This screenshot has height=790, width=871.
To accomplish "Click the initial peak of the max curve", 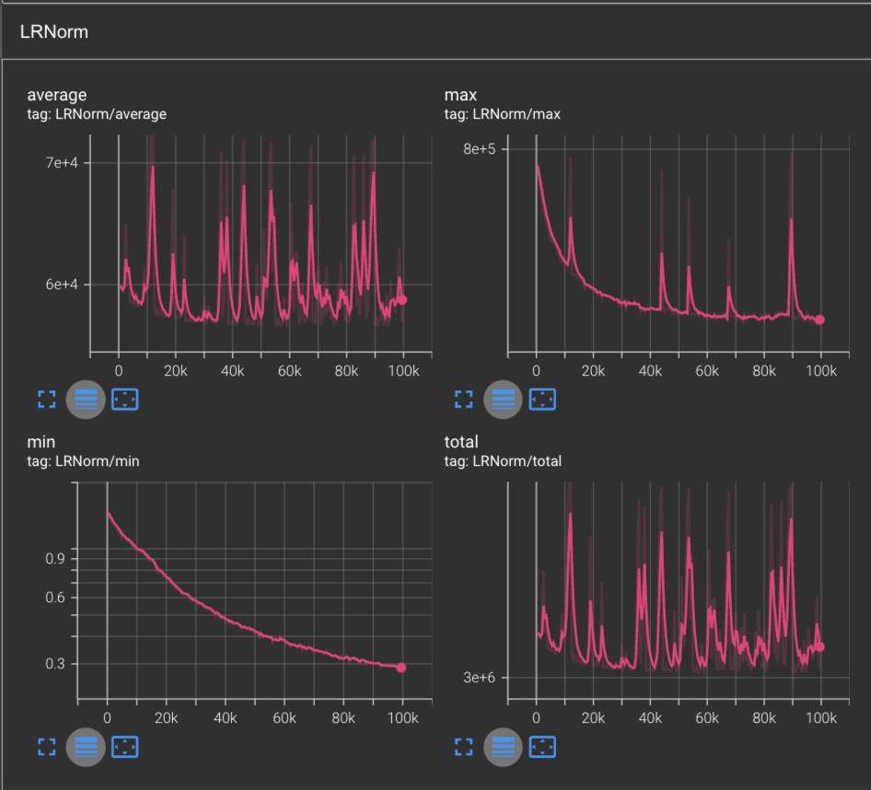I will [x=538, y=166].
